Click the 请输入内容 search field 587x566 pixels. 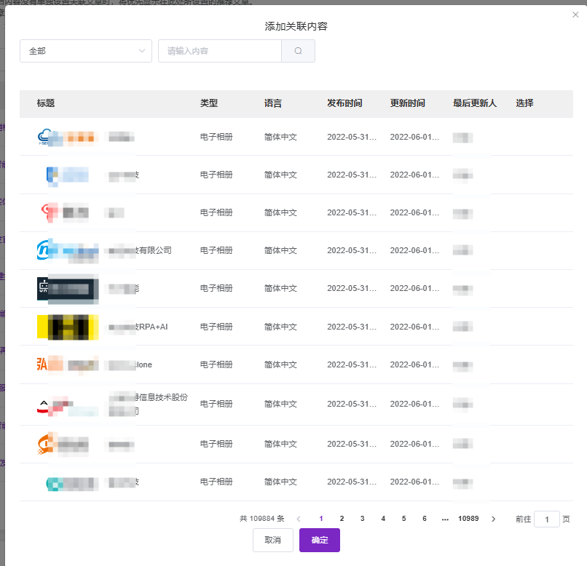pos(219,51)
